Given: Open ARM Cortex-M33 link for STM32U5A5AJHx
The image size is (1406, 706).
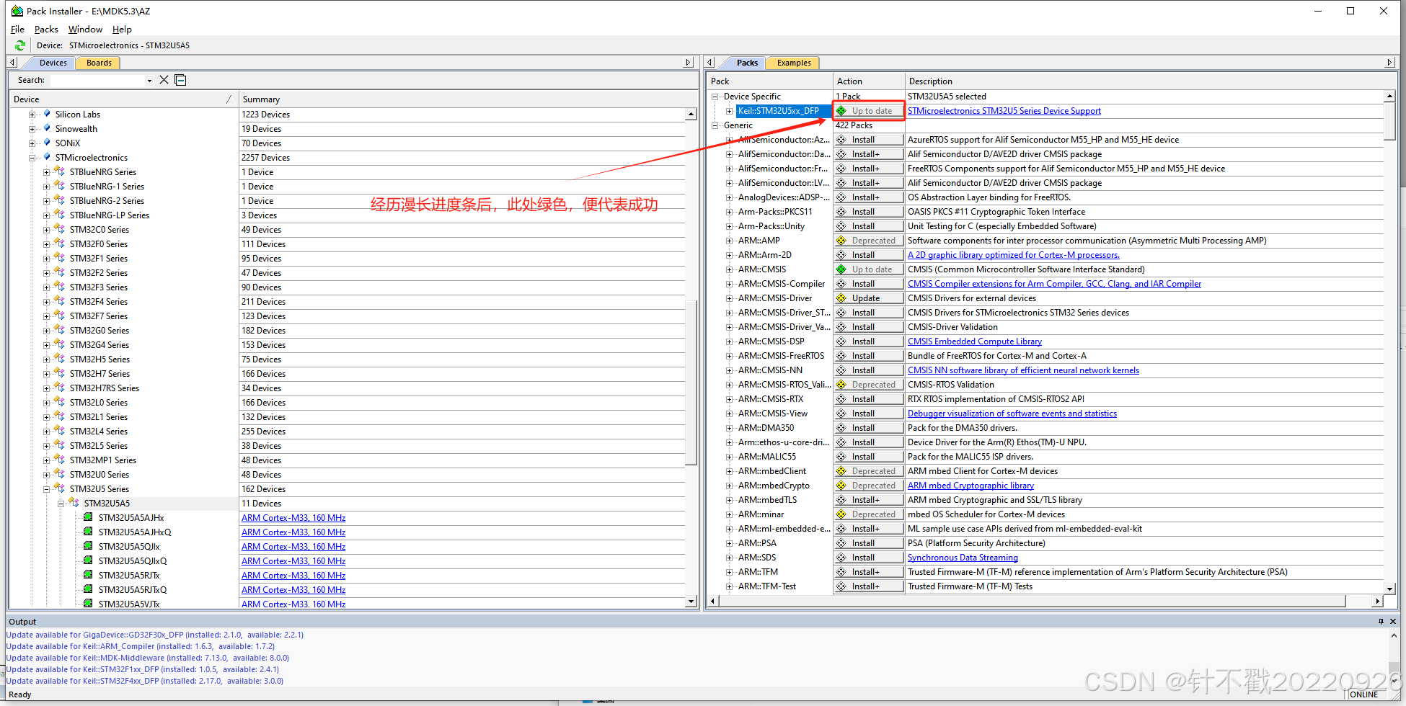Looking at the screenshot, I should point(293,518).
